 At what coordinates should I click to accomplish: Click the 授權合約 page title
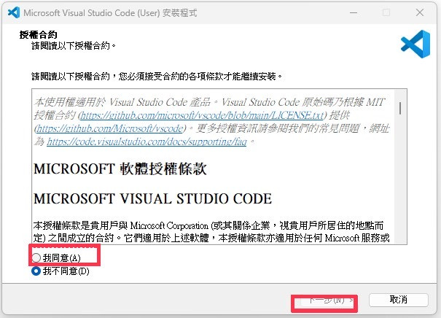coord(38,35)
